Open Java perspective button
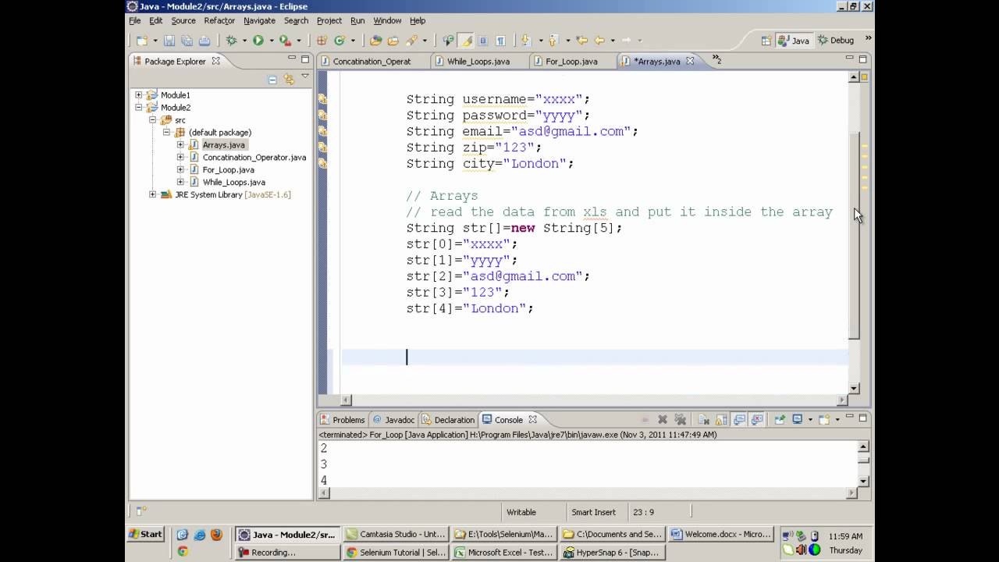The image size is (999, 562). pyautogui.click(x=793, y=41)
